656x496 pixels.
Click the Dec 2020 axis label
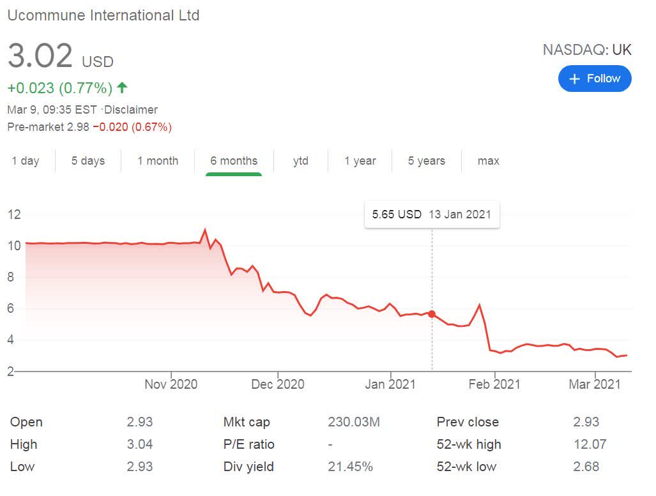277,384
